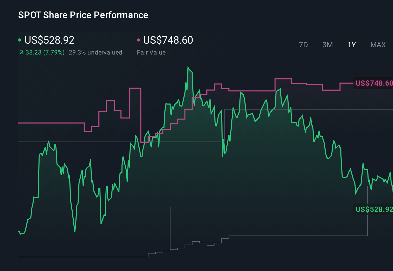393x271 pixels.
Task: Click the green price line's leftmost starting point
Action: click(x=19, y=231)
